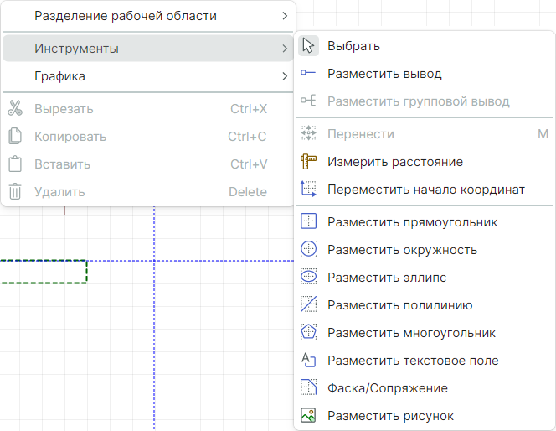The width and height of the screenshot is (556, 431).
Task: Select Измерить расстояние from tools list
Action: (x=395, y=162)
